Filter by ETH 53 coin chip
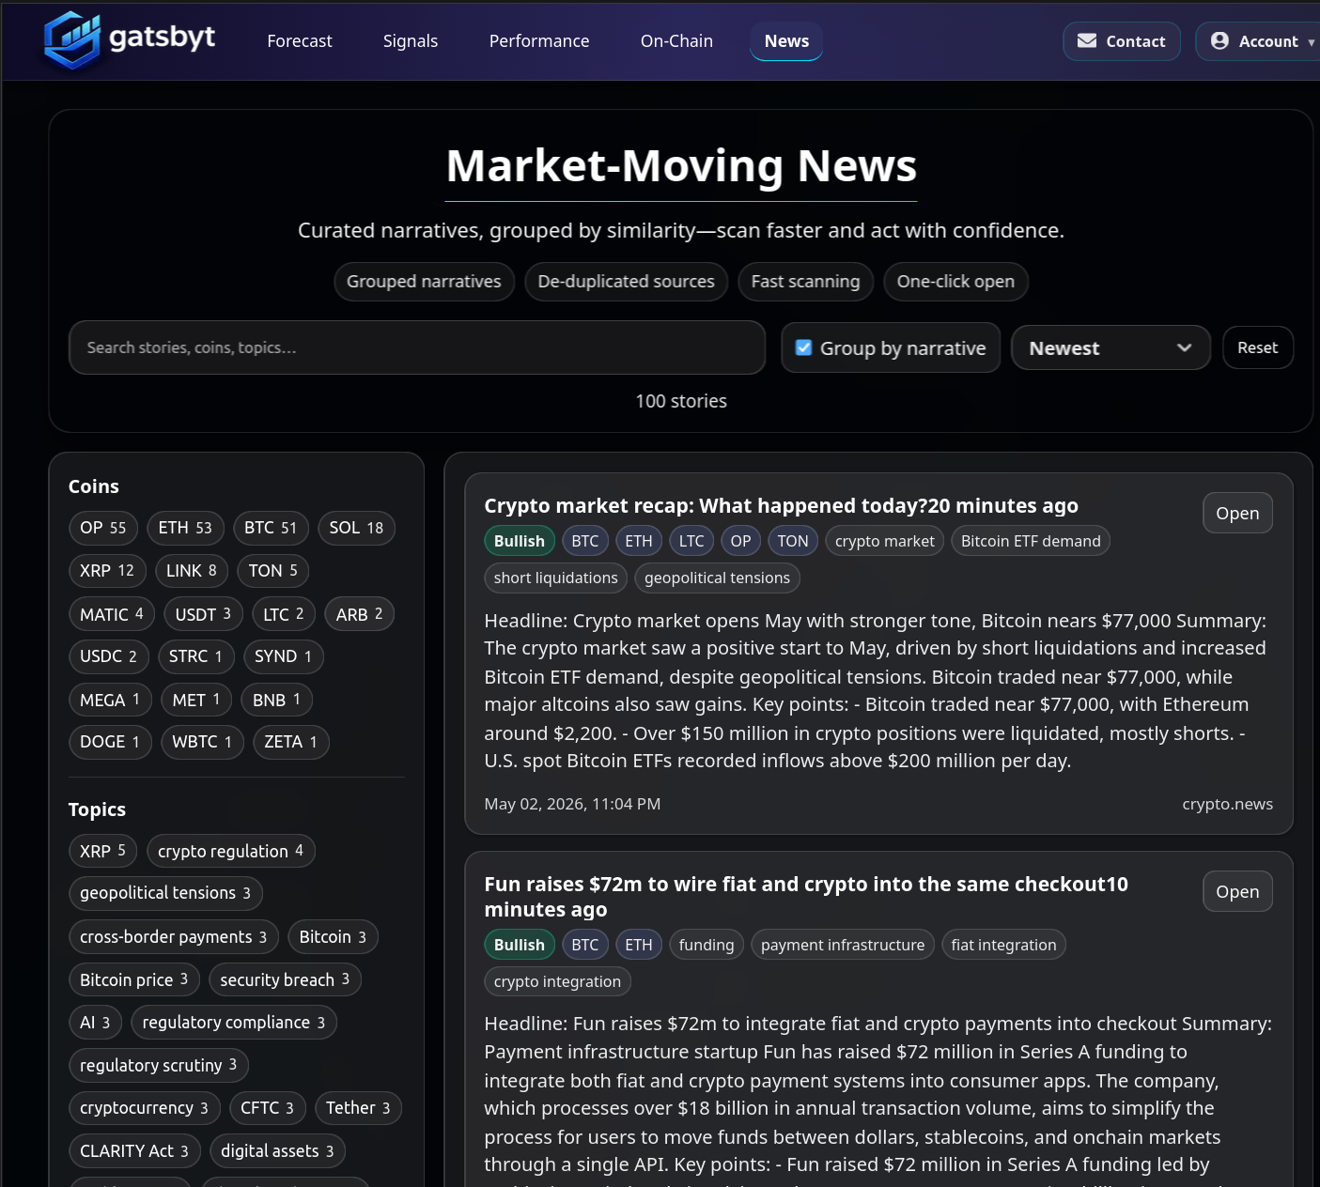1320x1187 pixels. point(185,528)
